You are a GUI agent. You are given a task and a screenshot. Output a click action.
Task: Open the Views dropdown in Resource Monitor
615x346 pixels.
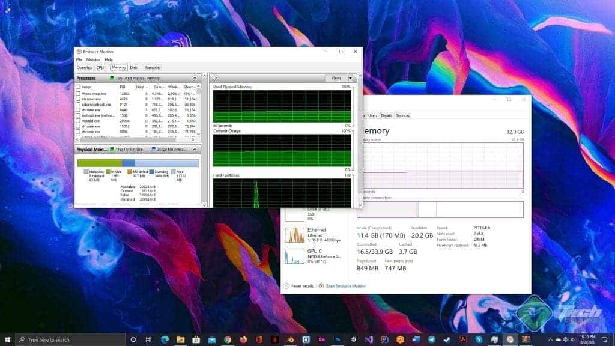tap(340, 78)
